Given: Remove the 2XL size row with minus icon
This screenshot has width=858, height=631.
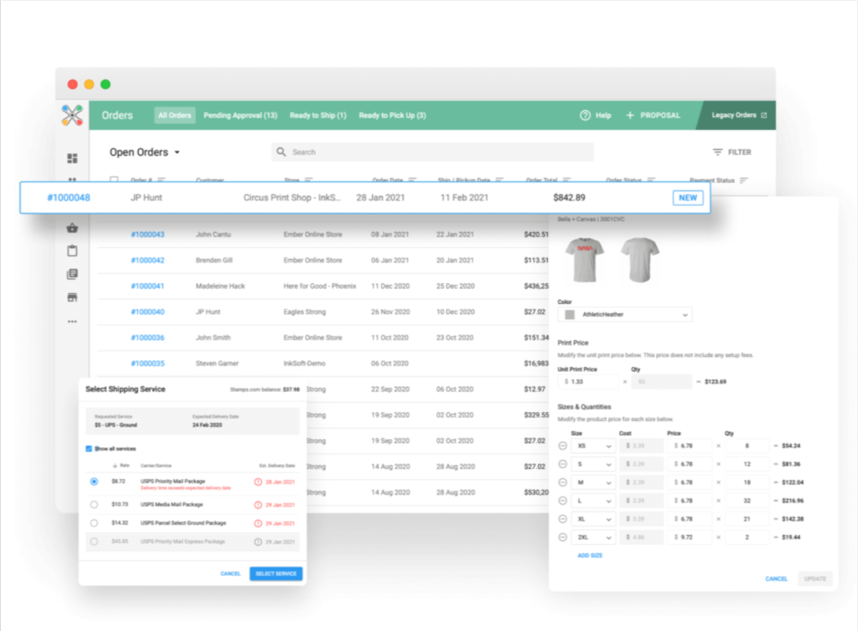Looking at the screenshot, I should coord(562,537).
